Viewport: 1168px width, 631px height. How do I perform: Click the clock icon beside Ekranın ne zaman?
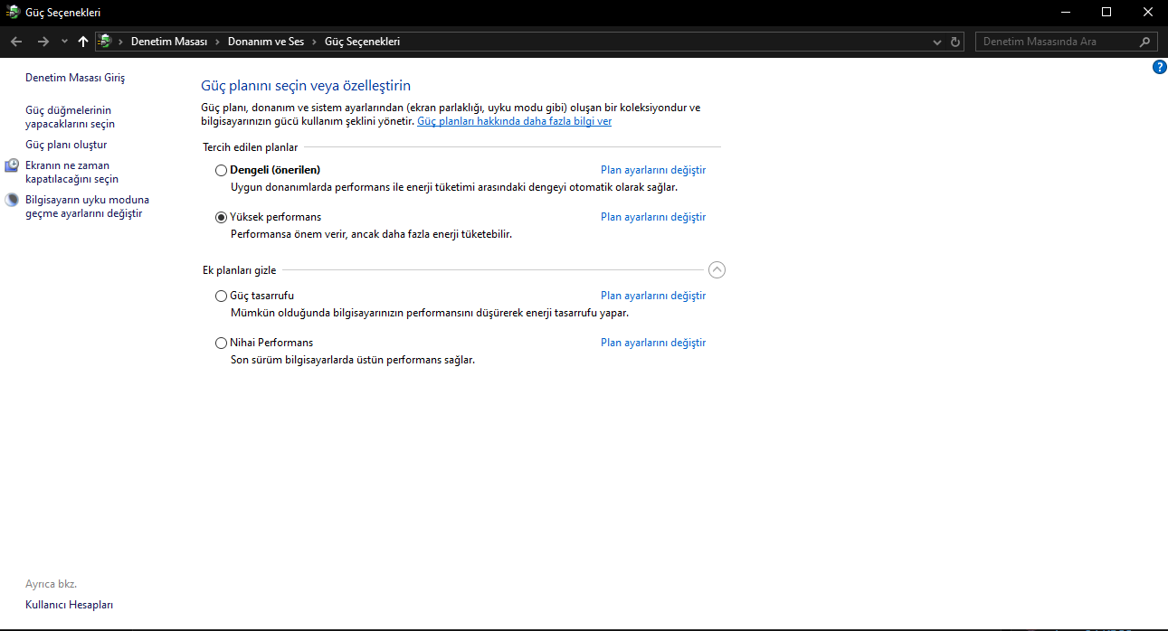point(12,165)
